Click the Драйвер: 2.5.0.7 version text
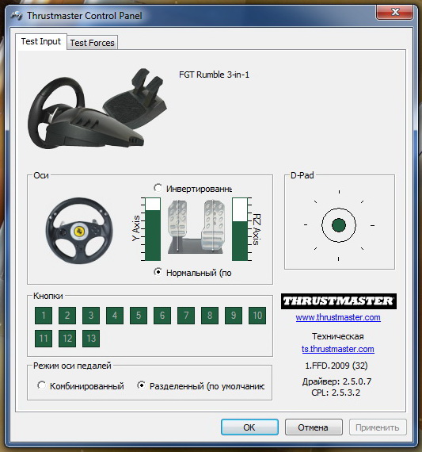 pos(336,381)
